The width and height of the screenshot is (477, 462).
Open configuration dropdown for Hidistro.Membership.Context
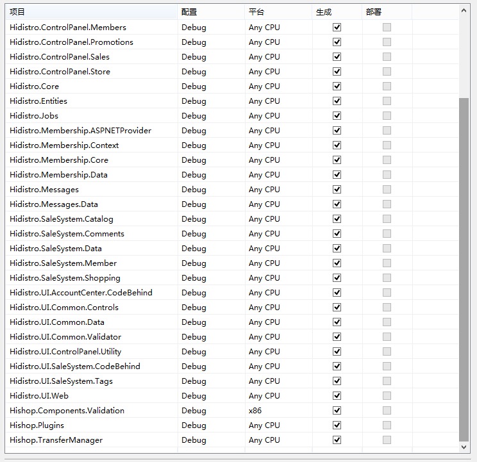pyautogui.click(x=211, y=145)
